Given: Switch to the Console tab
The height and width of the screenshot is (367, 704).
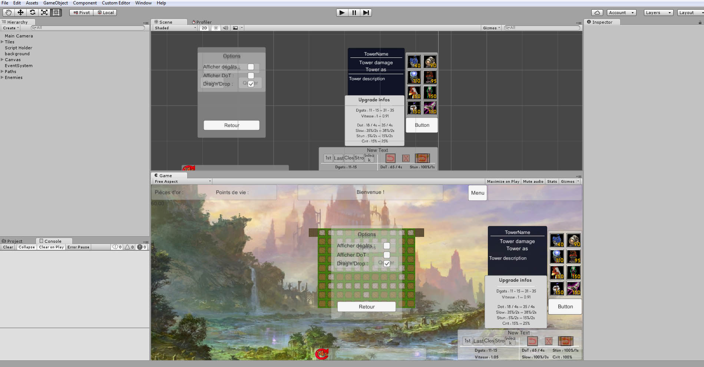Looking at the screenshot, I should coord(51,241).
